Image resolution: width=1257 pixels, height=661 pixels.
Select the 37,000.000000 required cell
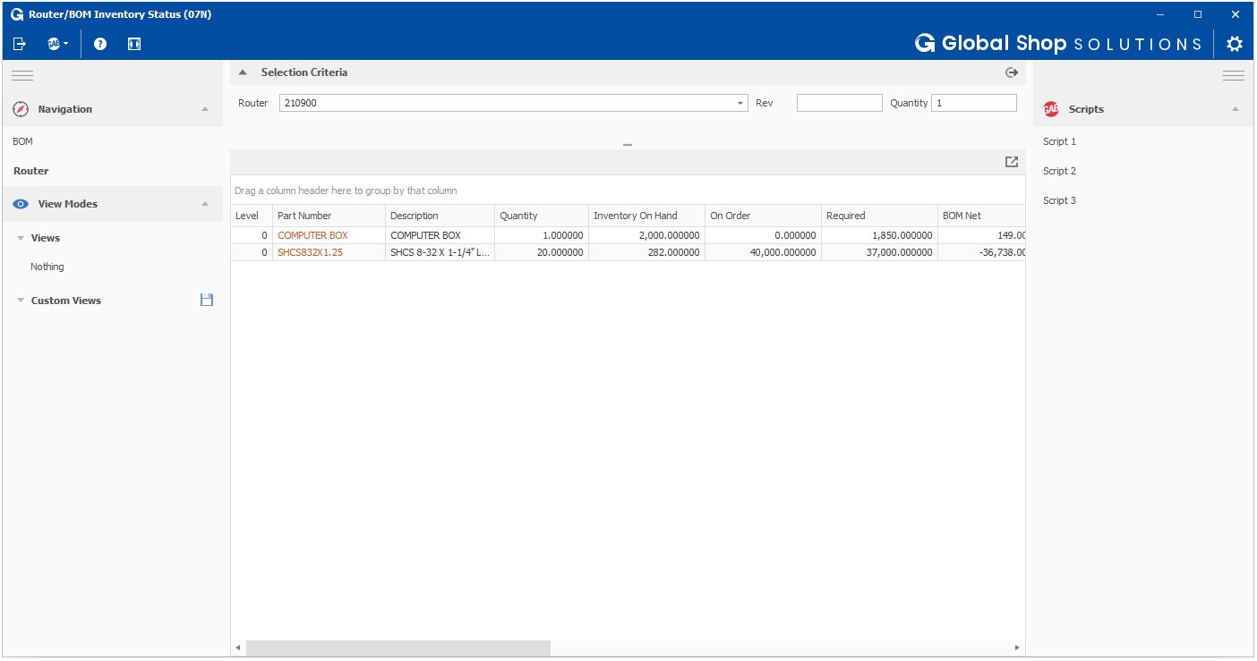tap(879, 252)
